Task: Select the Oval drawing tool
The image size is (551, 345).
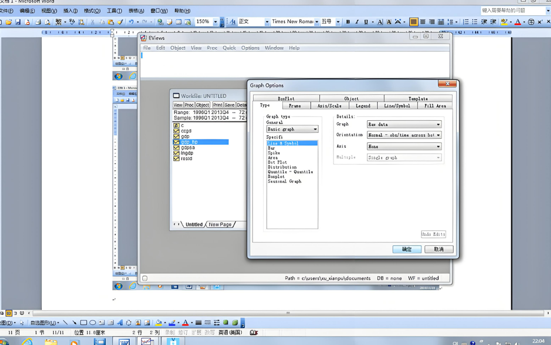Action: (x=92, y=322)
